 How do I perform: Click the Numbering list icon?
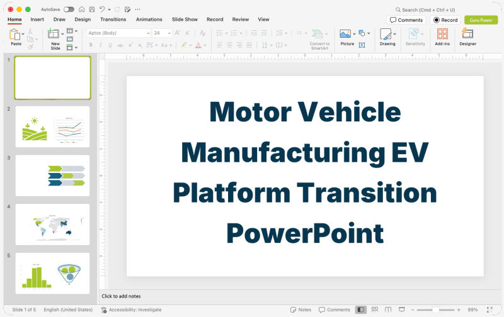click(x=234, y=33)
